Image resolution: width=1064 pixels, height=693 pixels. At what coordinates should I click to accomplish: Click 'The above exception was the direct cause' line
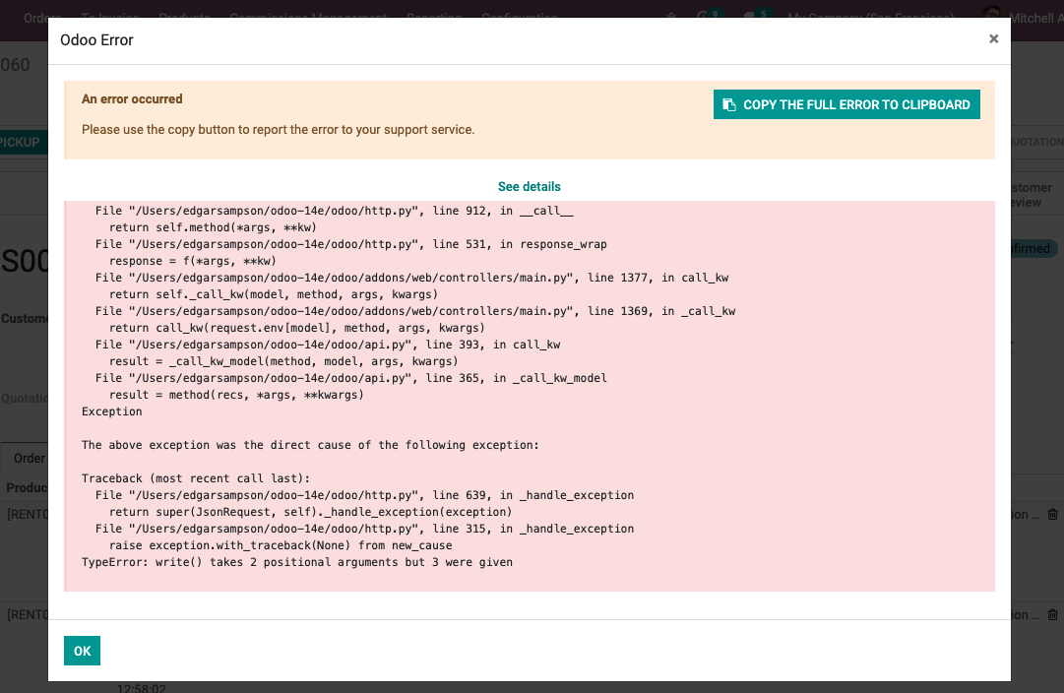coord(310,445)
